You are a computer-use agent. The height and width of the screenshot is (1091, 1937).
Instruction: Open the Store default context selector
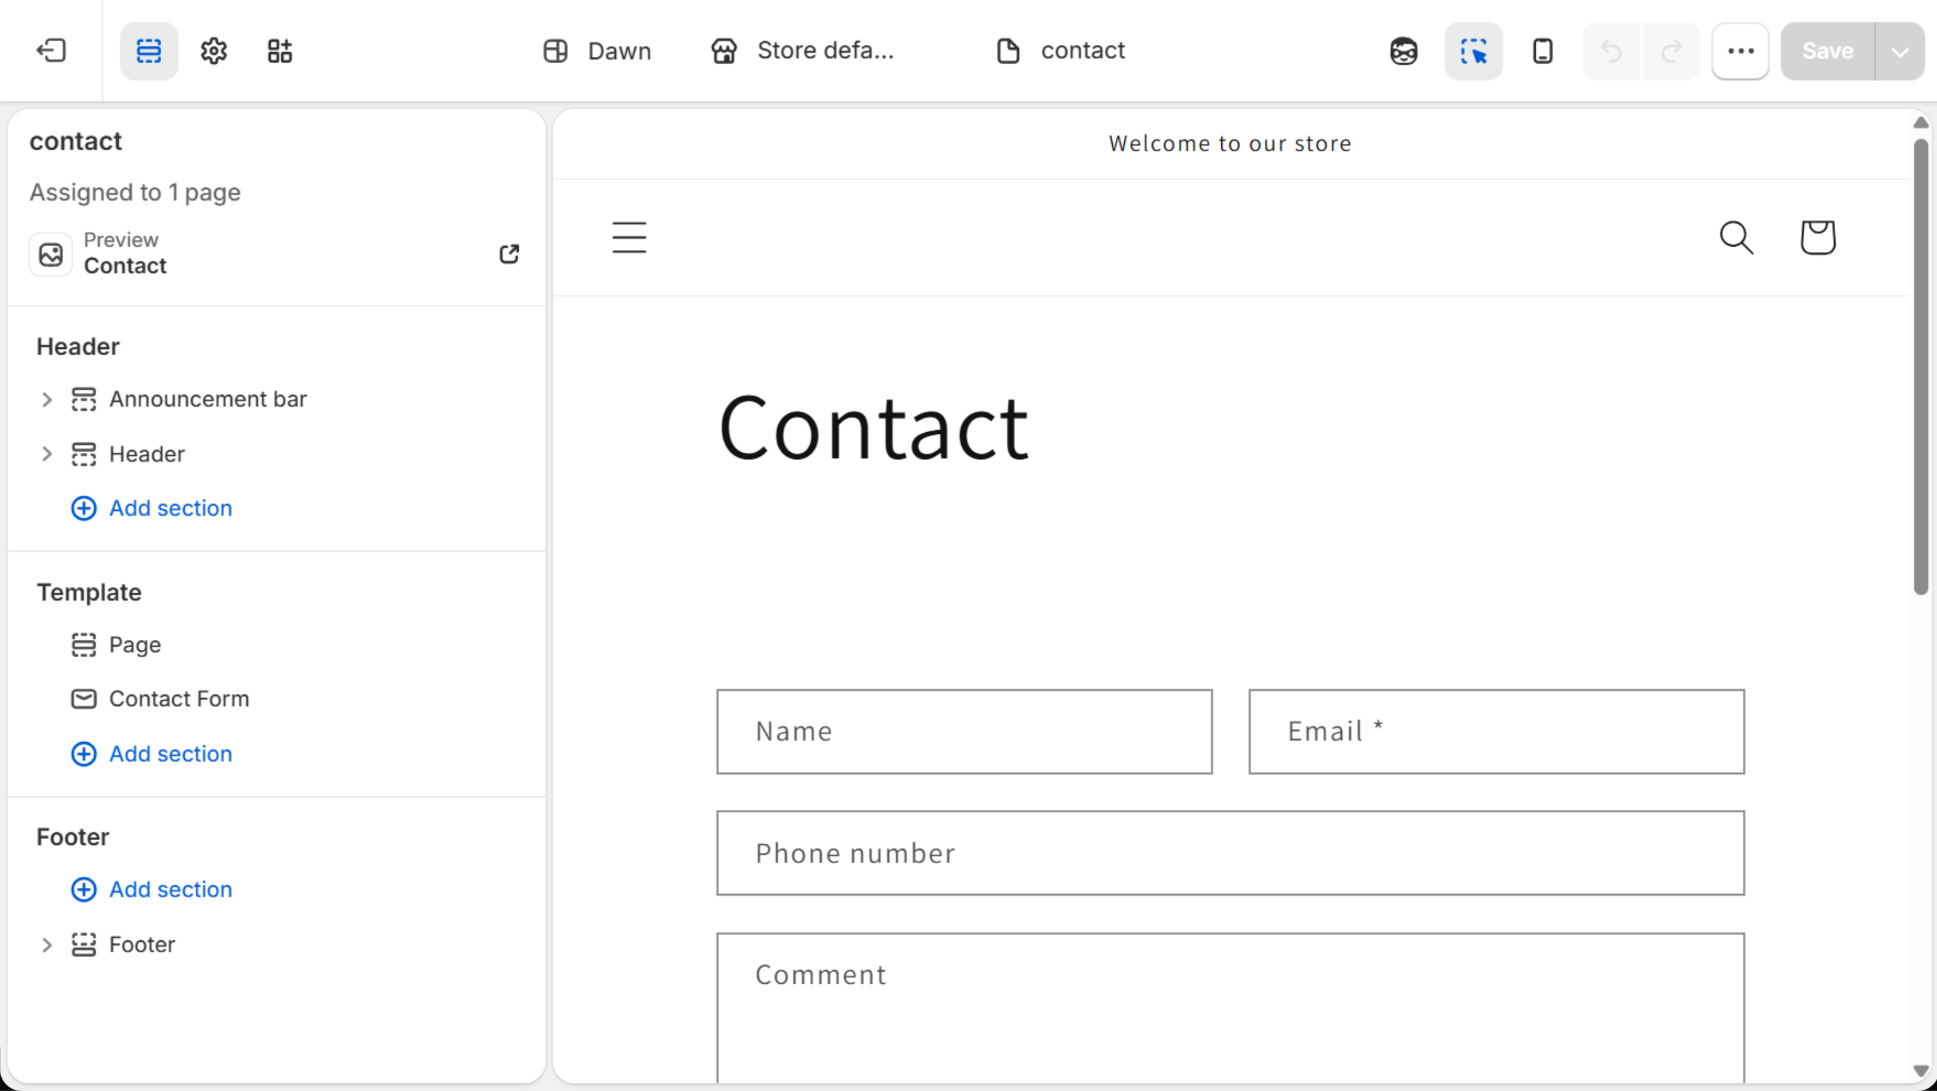coord(803,50)
